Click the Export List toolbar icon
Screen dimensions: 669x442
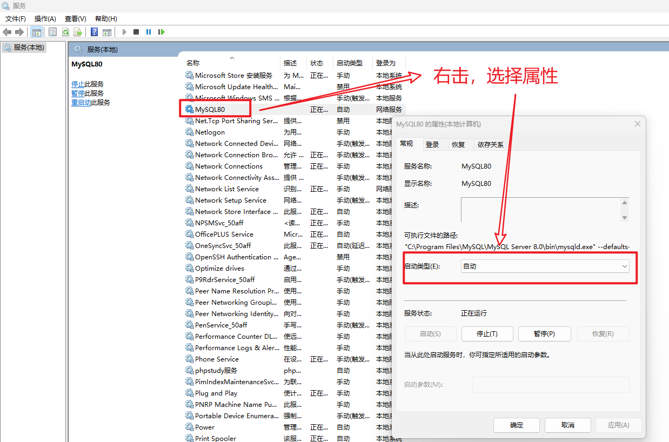pyautogui.click(x=78, y=32)
